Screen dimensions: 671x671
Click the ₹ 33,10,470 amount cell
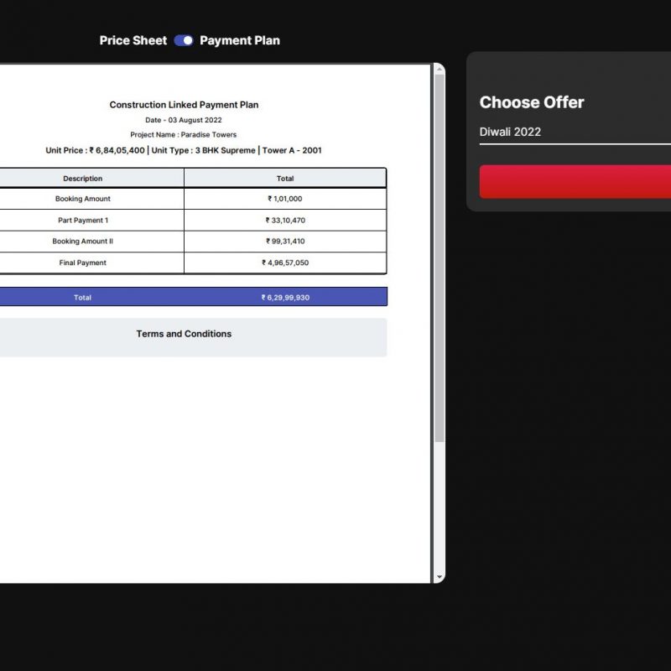tap(285, 220)
